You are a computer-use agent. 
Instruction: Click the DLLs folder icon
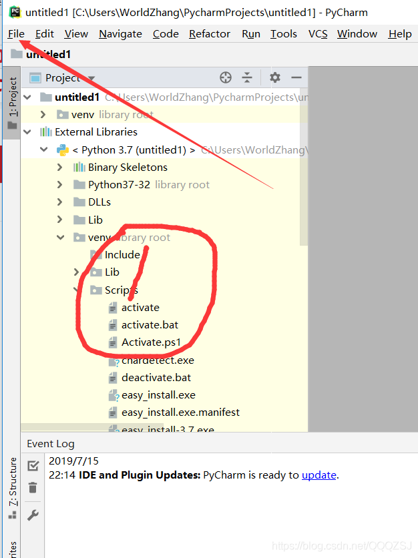(79, 202)
